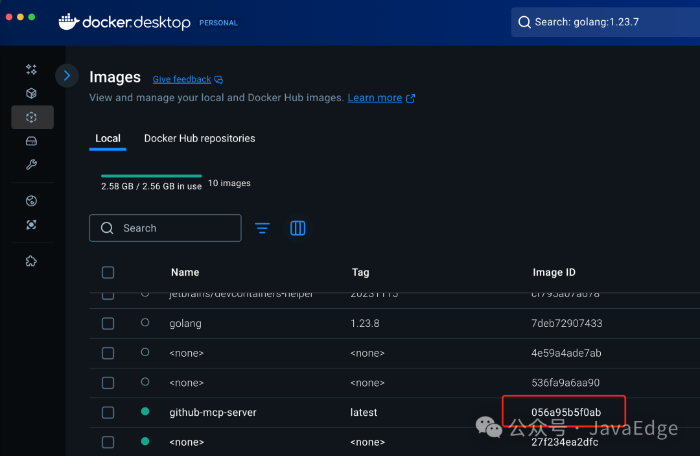
Task: Tick the select-all checkbox in table header
Action: tap(108, 272)
